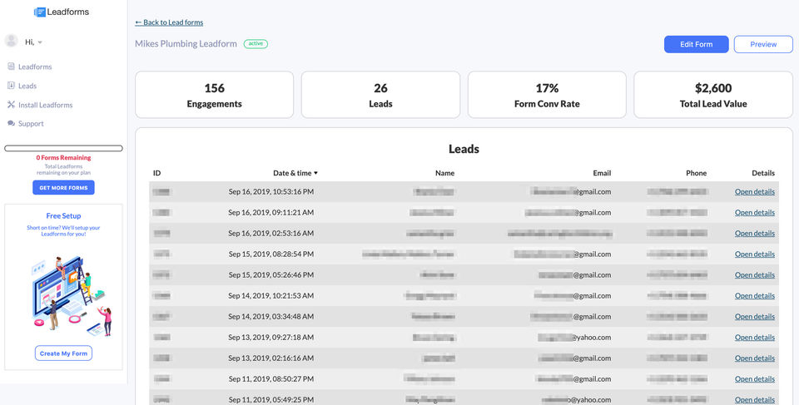Viewport: 799px width, 405px height.
Task: Click the Support chat bubble icon
Action: tap(11, 124)
